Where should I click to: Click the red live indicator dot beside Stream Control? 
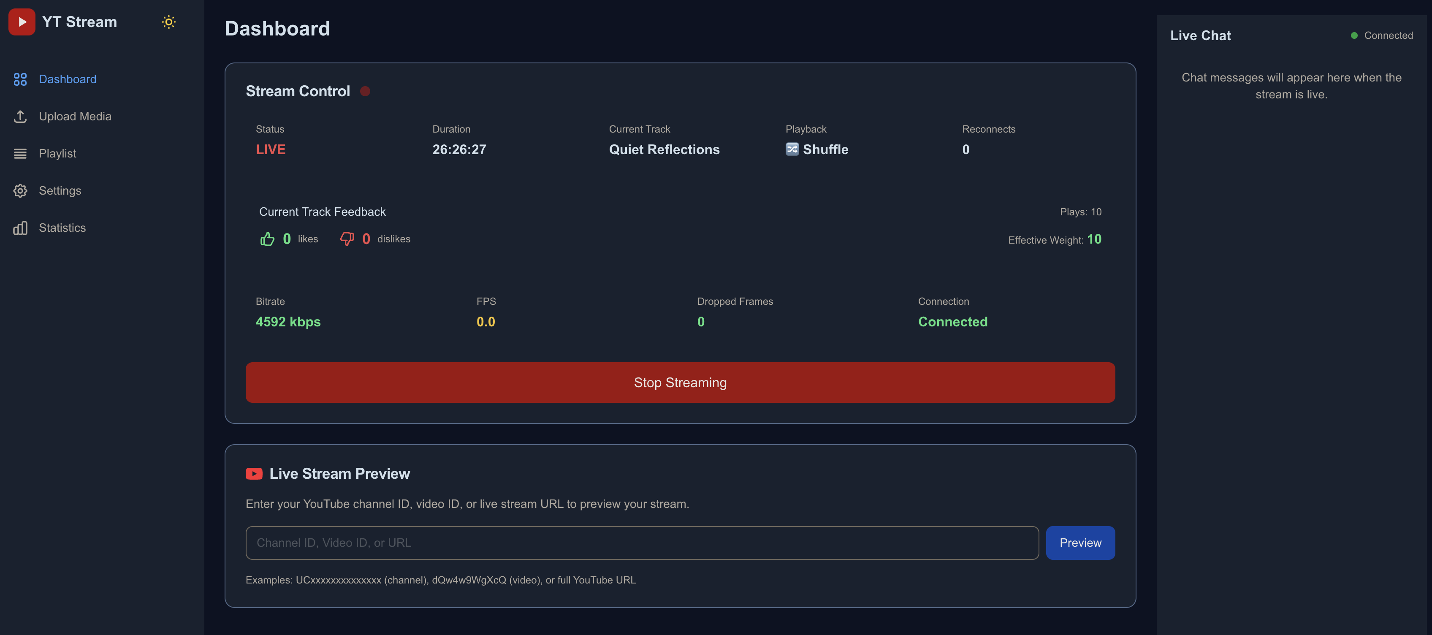point(365,91)
